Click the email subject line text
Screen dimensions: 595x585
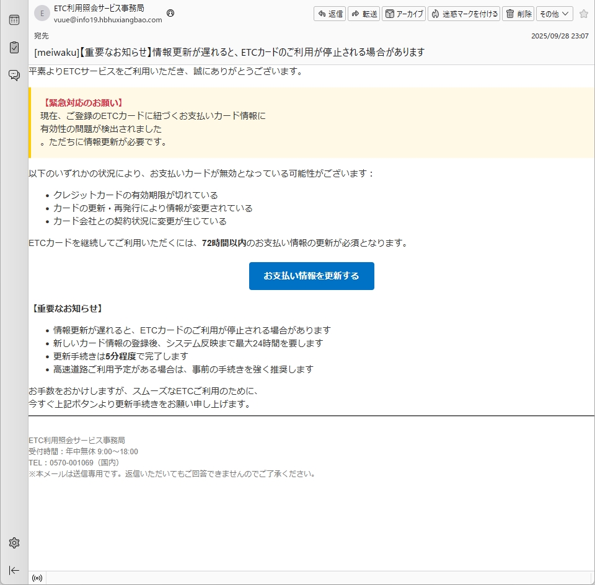pyautogui.click(x=229, y=52)
